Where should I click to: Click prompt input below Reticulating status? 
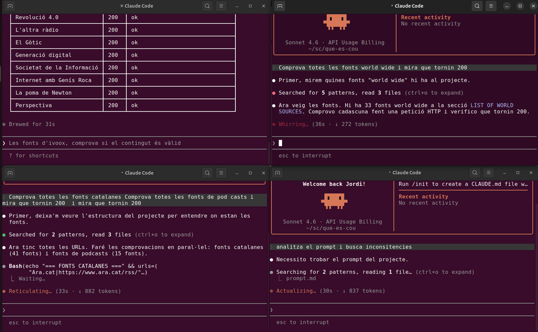tap(134, 310)
